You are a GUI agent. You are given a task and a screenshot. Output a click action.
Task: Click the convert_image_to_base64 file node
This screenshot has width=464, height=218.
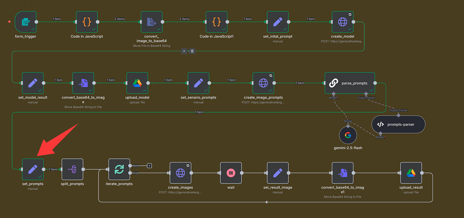point(151,22)
